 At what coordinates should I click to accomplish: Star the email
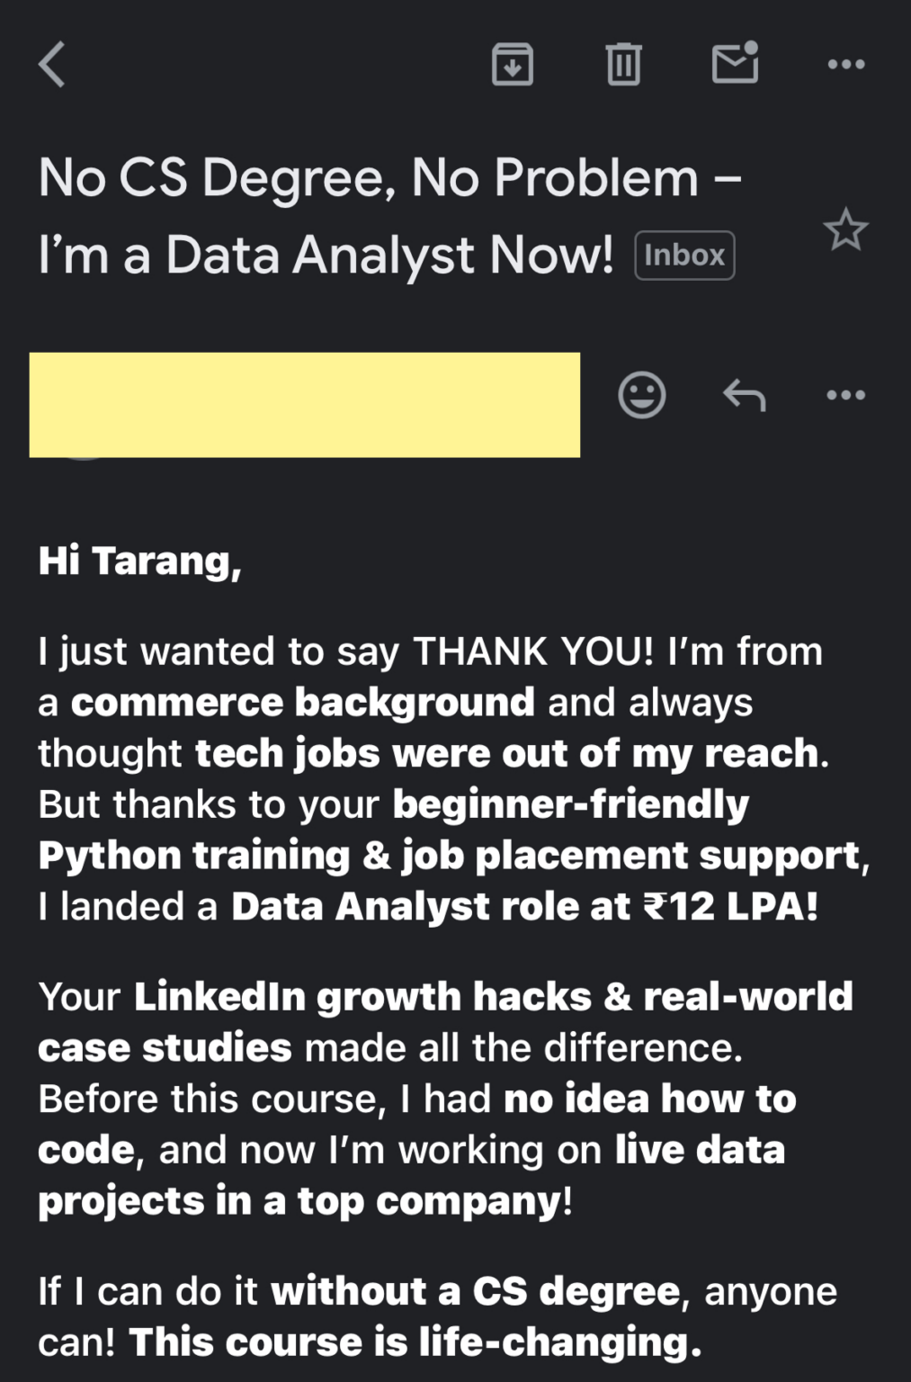point(845,230)
